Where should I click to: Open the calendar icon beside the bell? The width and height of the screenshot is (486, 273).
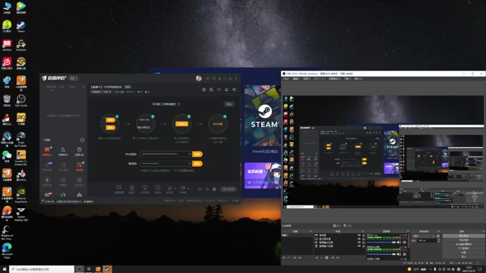pyautogui.click(x=219, y=89)
